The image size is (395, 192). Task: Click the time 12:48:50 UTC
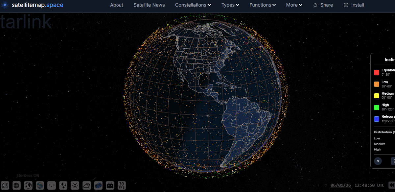pyautogui.click(x=370, y=185)
